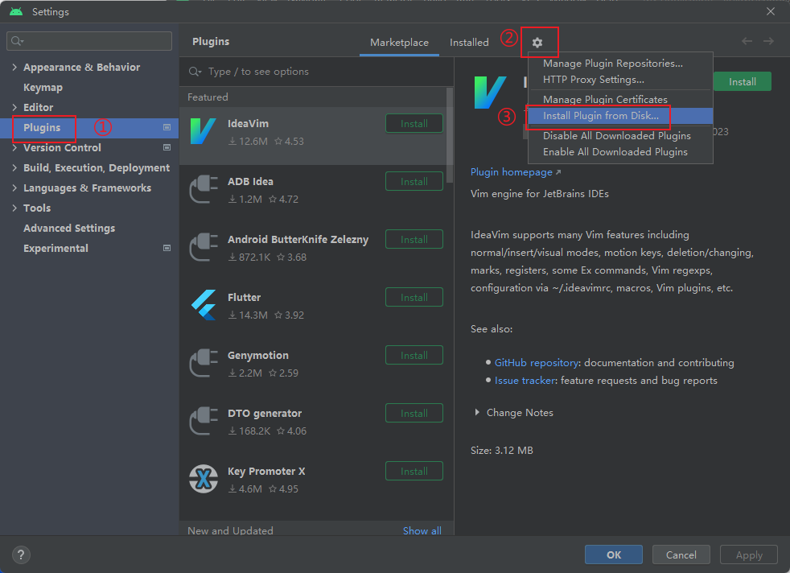Click the ADB Idea plug icon

coord(203,189)
